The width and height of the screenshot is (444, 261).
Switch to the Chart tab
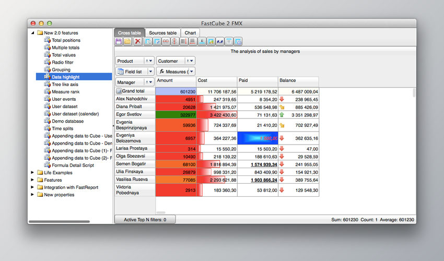click(190, 33)
